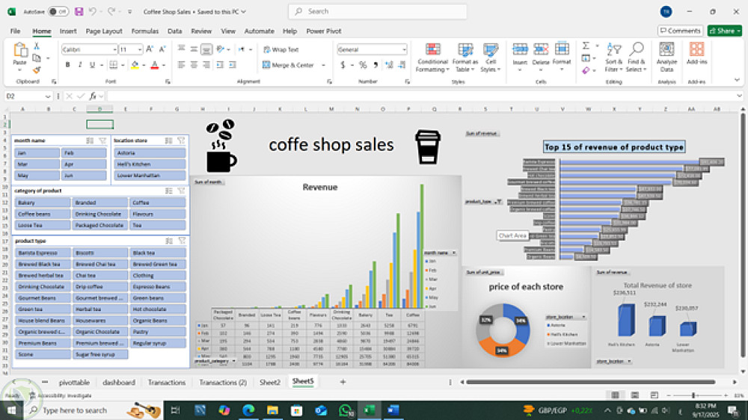Open the Formulas ribbon tab
Viewport: 748px width, 420px height.
144,31
